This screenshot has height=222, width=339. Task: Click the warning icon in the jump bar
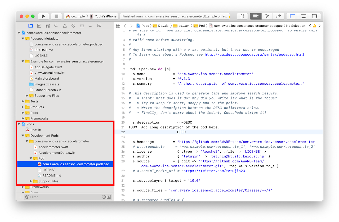(315, 26)
